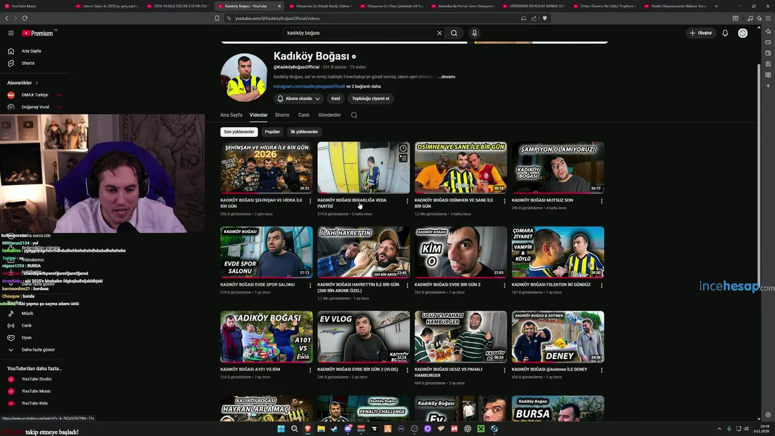This screenshot has width=775, height=436.
Task: Open Oyun in the sidebar
Action: [27, 338]
